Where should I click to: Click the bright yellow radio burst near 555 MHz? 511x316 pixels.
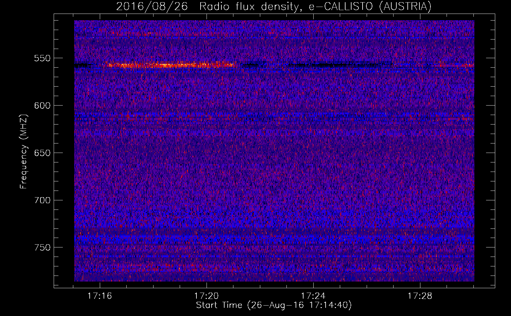coord(171,65)
